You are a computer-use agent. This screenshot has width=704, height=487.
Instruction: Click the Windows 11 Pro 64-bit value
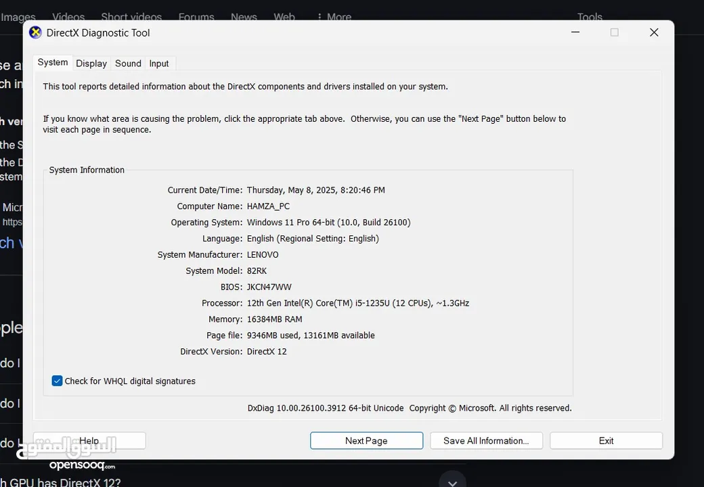[329, 223]
